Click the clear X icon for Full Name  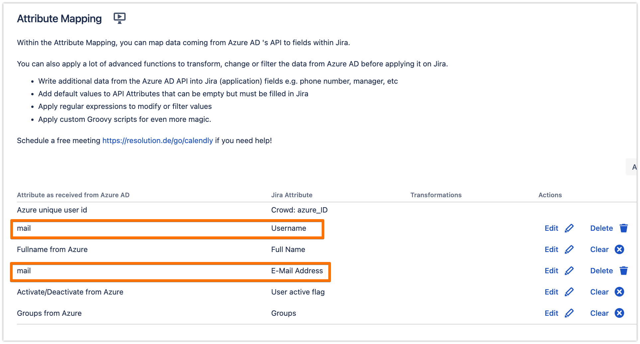coord(619,249)
